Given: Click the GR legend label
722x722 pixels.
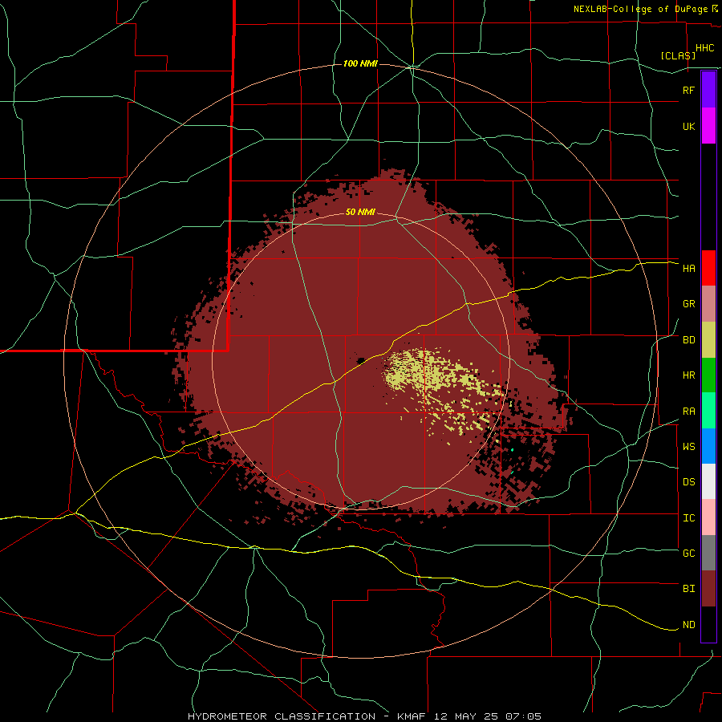Looking at the screenshot, I should click(688, 304).
